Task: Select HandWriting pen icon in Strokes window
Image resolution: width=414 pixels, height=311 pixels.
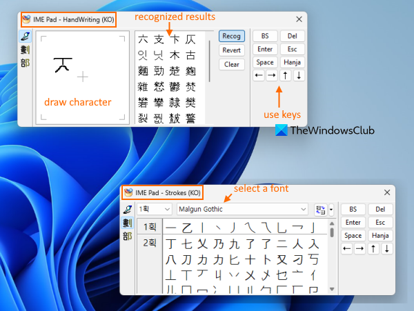Action: click(128, 210)
